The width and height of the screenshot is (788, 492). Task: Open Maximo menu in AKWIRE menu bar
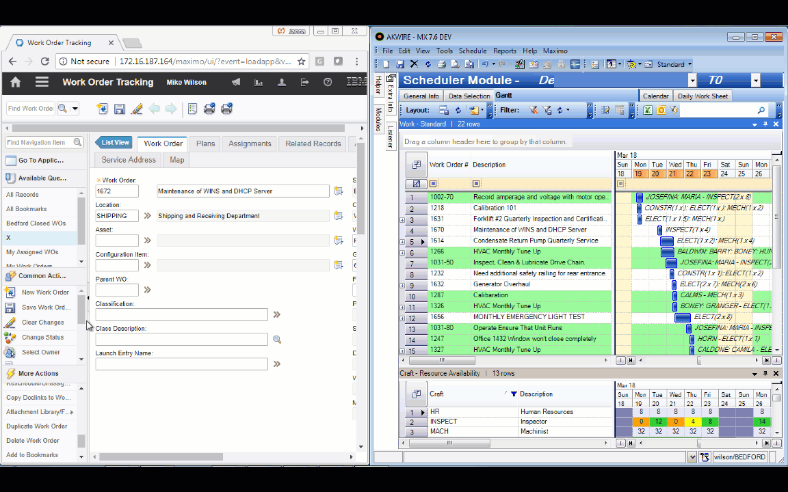point(555,51)
